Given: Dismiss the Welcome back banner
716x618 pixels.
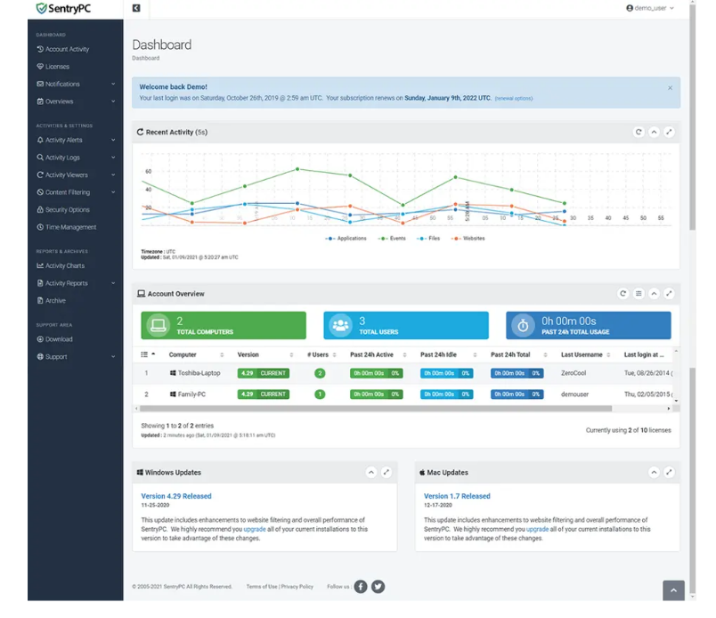Looking at the screenshot, I should click(670, 87).
